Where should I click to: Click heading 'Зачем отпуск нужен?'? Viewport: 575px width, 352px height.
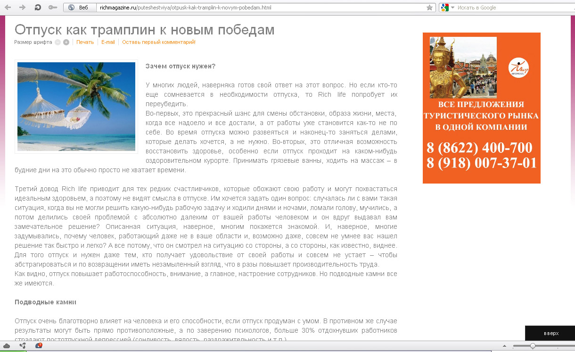[x=181, y=66]
